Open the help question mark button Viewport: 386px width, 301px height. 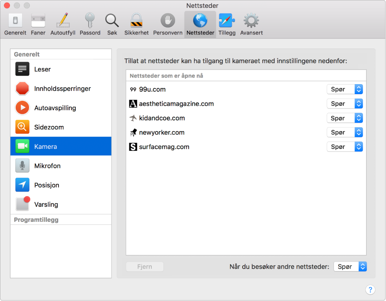pyautogui.click(x=370, y=290)
